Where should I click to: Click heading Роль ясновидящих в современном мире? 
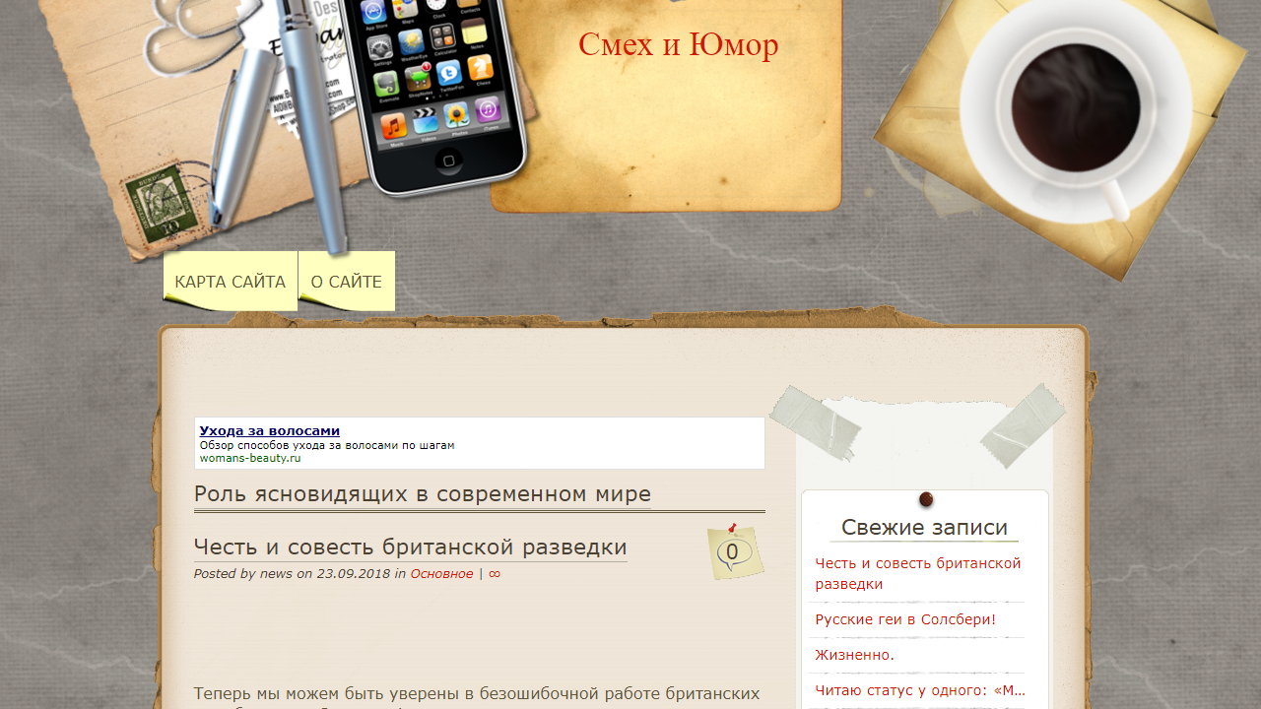click(422, 494)
